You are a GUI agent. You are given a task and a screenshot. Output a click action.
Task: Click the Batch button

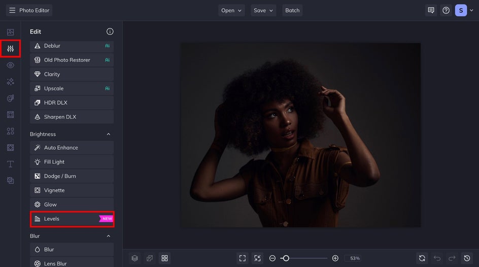pos(292,10)
